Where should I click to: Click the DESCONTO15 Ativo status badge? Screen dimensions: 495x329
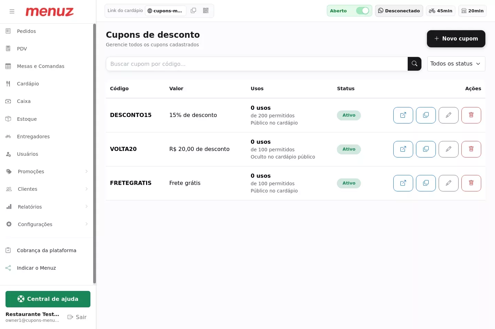point(349,115)
